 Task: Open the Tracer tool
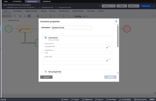[x=75, y=99]
